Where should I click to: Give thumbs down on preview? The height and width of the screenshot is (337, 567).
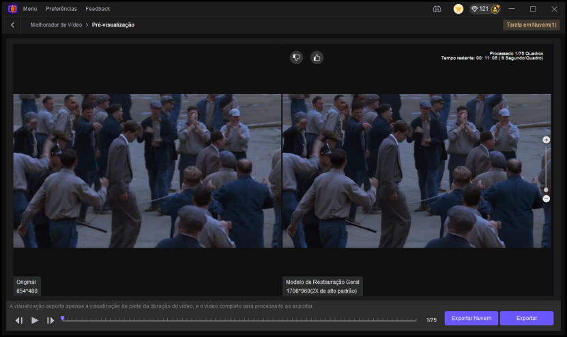(296, 57)
